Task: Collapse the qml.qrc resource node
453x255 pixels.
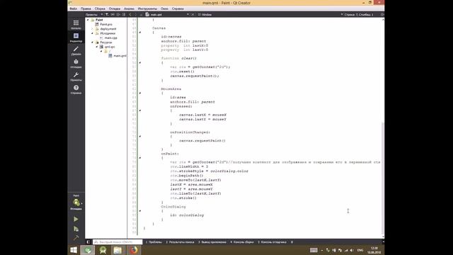Action: point(97,47)
